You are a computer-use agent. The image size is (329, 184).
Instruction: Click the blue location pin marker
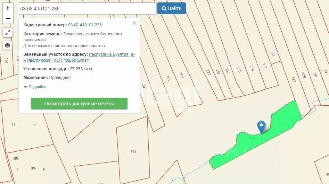pyautogui.click(x=261, y=126)
